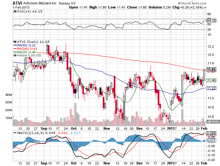Click the green MA(10) legend line marker
Image resolution: width=220 pixels, height=166 pixels.
14,53
